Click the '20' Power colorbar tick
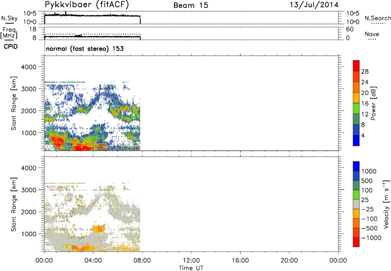This screenshot has height=271, width=391. point(365,93)
